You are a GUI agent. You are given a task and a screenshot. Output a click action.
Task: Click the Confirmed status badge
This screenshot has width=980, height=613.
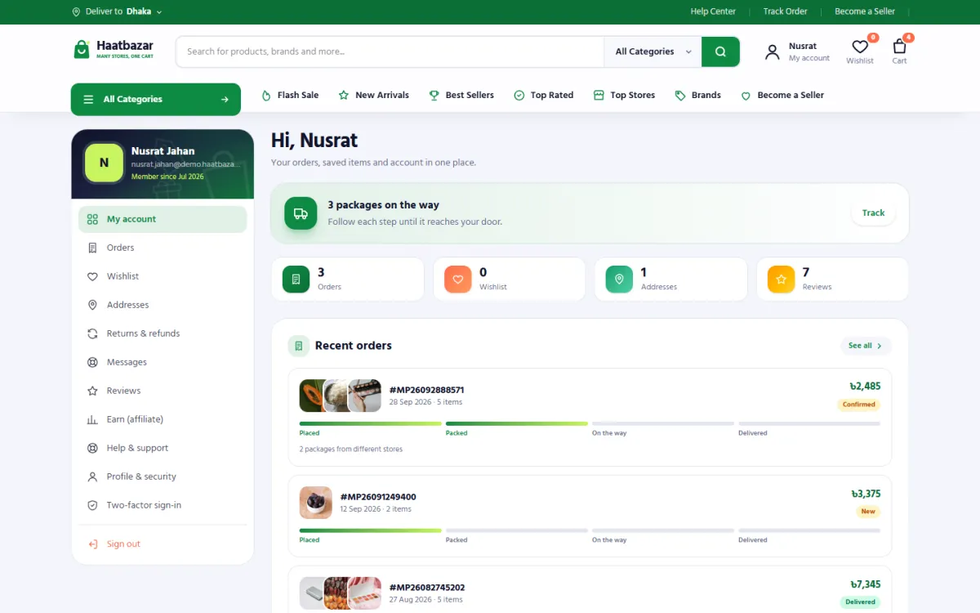point(859,405)
